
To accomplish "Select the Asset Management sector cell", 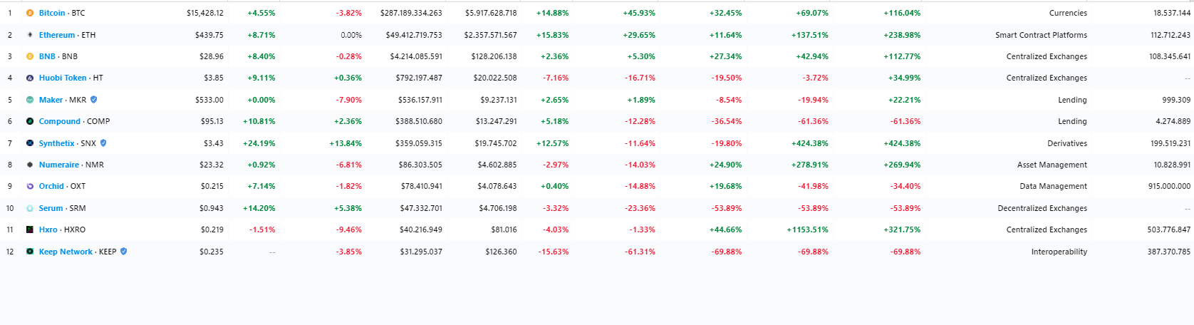I will (1052, 165).
